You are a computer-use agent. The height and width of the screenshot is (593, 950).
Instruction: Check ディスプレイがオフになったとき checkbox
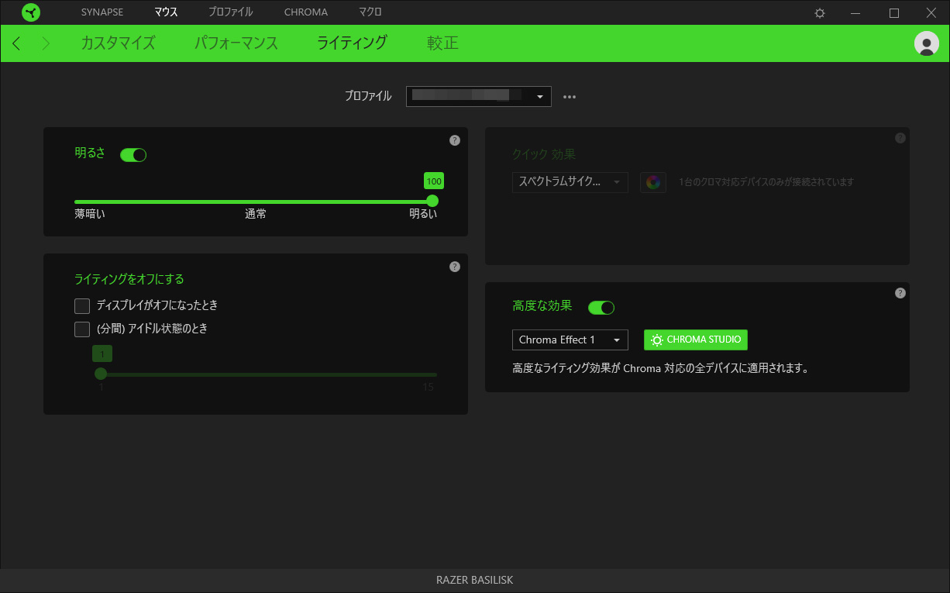coord(82,306)
